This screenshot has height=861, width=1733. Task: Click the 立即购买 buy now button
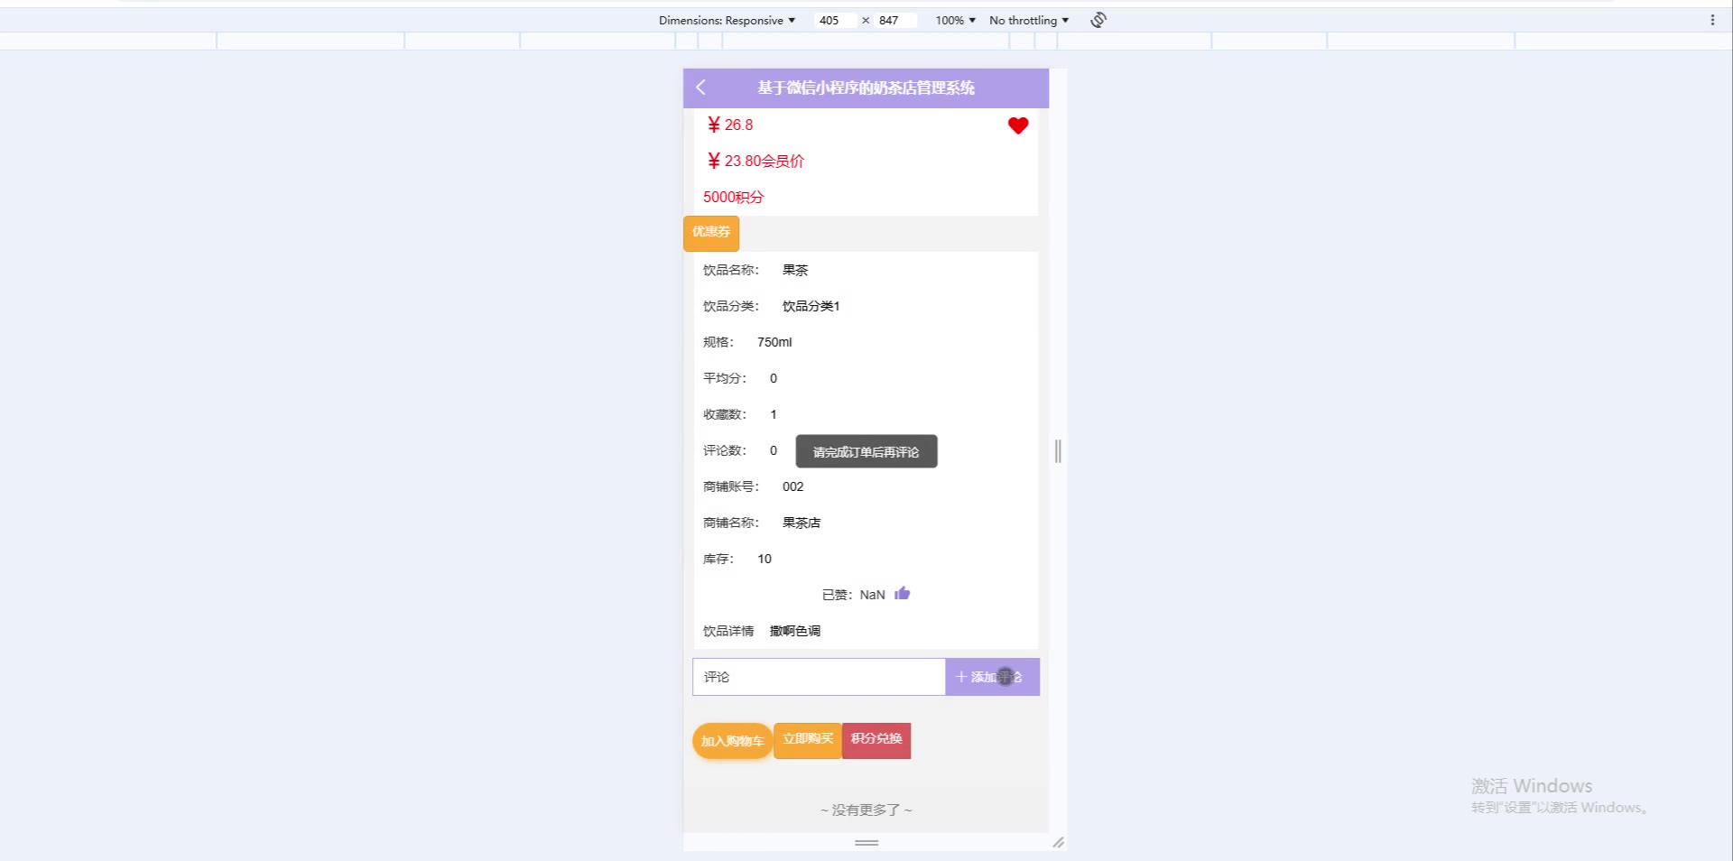pyautogui.click(x=808, y=739)
